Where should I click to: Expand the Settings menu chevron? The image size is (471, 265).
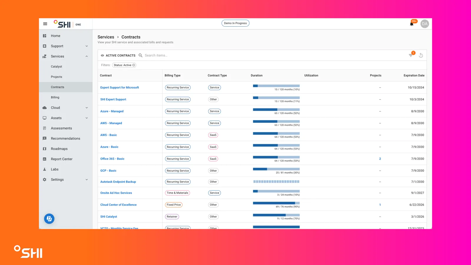(87, 180)
